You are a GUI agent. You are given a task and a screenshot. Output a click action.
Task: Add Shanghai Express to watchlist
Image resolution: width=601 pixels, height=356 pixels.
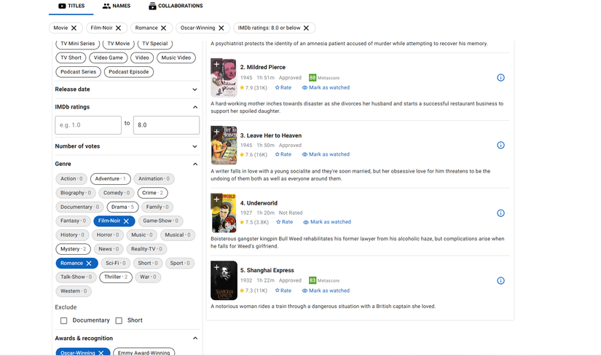pyautogui.click(x=216, y=267)
